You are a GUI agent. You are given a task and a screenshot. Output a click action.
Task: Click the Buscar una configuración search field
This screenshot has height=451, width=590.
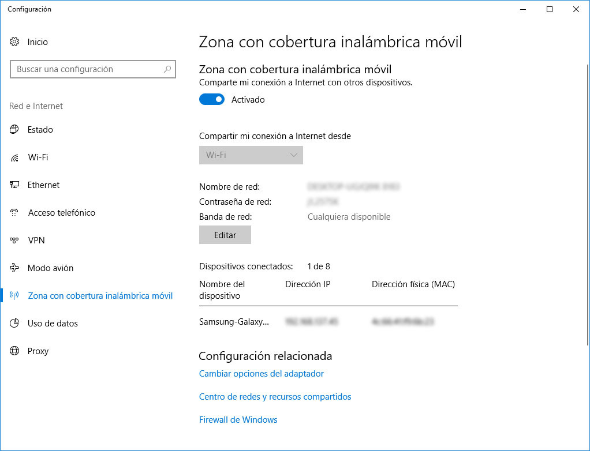pos(92,69)
